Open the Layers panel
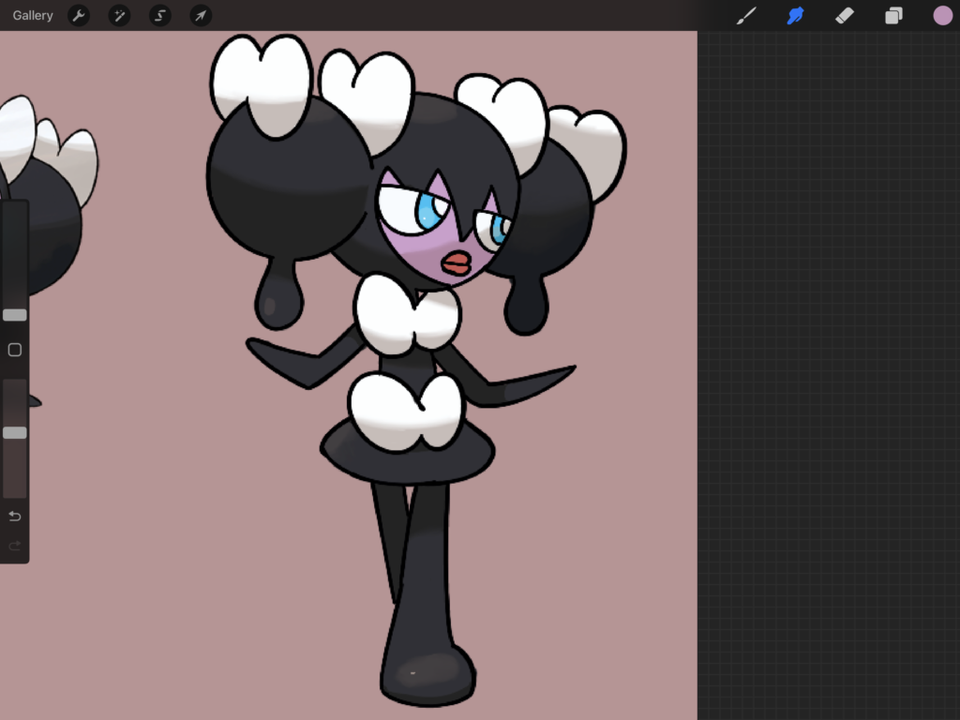960x720 pixels. click(893, 15)
